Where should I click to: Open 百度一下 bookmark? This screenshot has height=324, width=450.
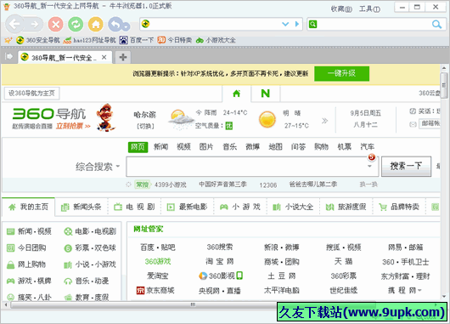coord(137,40)
